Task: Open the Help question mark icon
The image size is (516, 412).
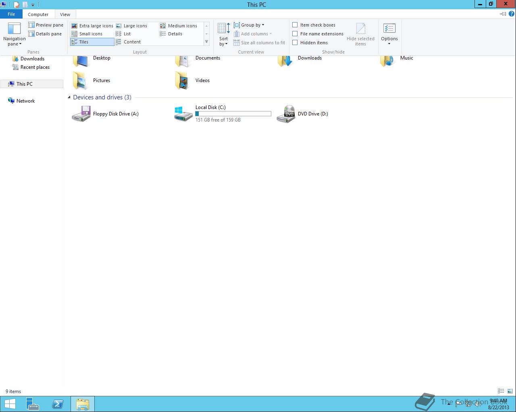Action: click(512, 14)
